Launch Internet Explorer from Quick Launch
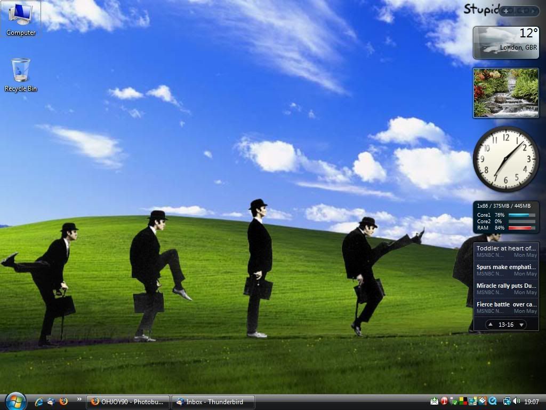 (x=39, y=401)
